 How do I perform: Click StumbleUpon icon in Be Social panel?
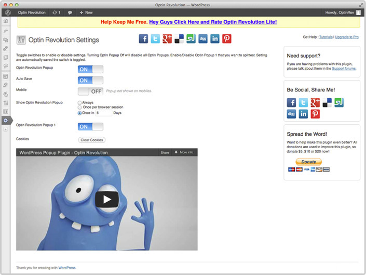click(x=339, y=102)
